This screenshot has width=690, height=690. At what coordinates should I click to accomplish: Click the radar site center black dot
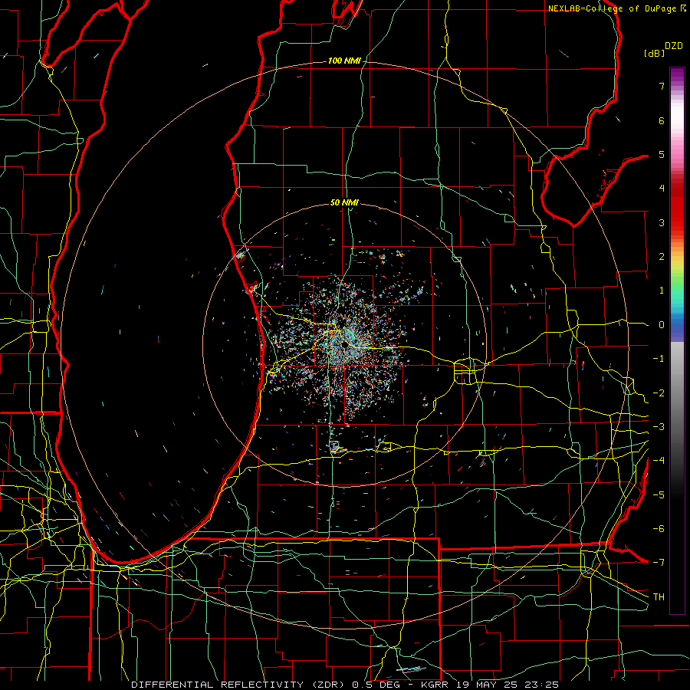click(x=343, y=346)
